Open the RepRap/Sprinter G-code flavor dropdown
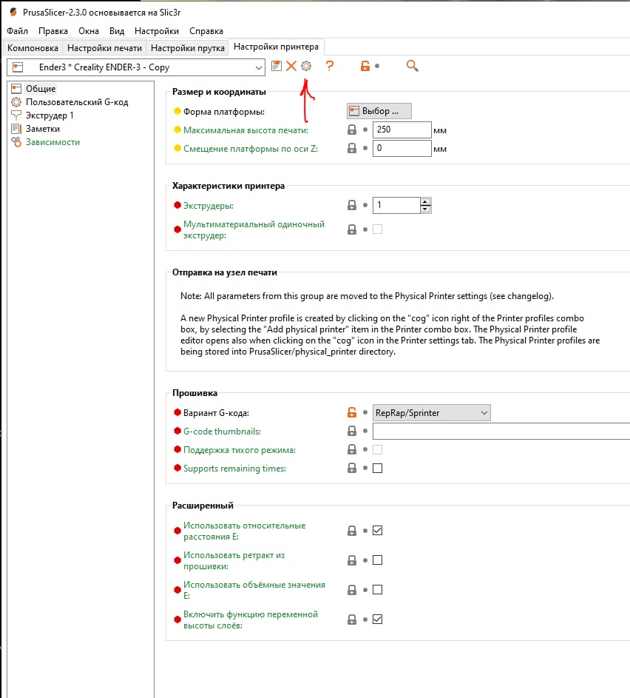630x698 pixels. 431,413
